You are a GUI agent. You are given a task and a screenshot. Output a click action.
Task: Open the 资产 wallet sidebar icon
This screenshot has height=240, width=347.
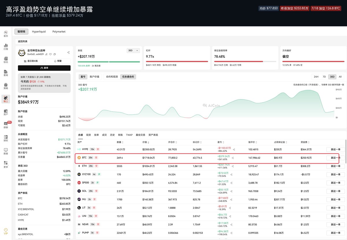pos(6,112)
